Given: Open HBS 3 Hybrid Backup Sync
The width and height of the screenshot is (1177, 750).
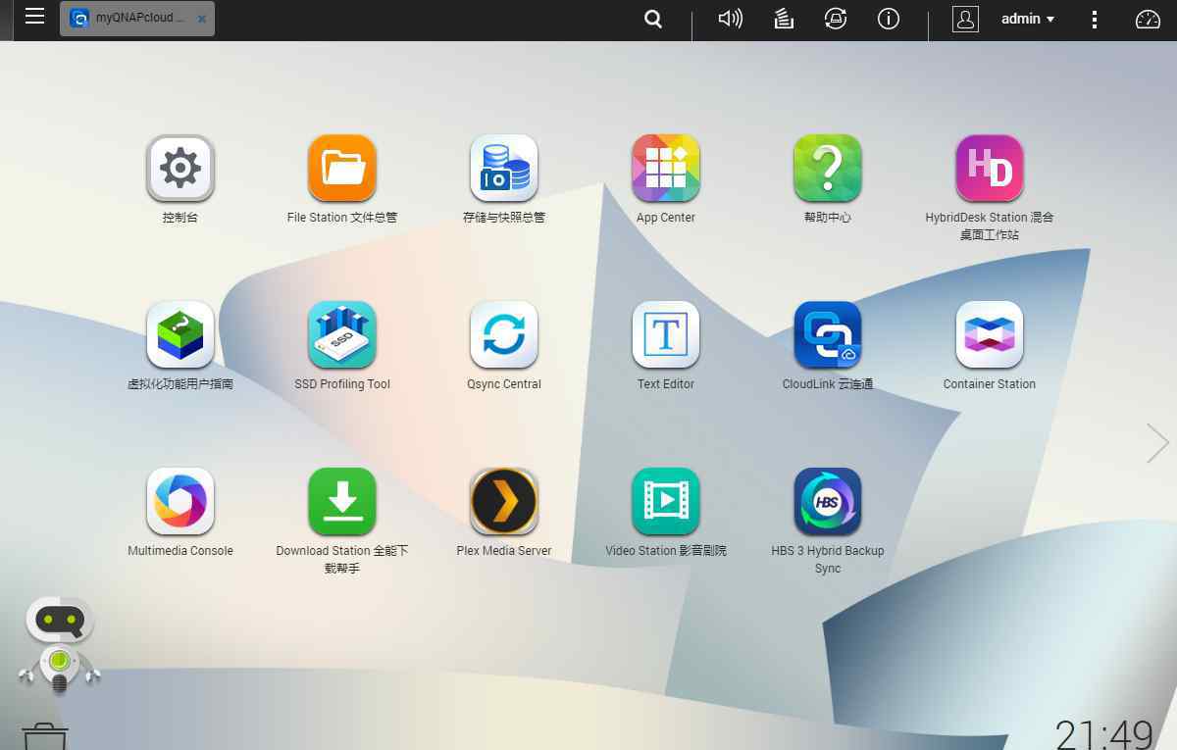Looking at the screenshot, I should click(x=828, y=501).
